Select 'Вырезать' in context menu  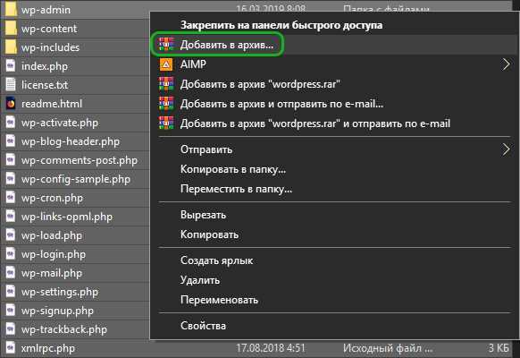[x=203, y=215]
